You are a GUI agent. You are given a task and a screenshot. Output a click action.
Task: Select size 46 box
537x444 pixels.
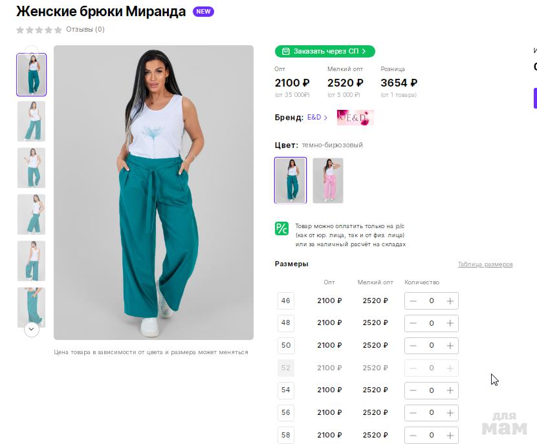coord(285,301)
